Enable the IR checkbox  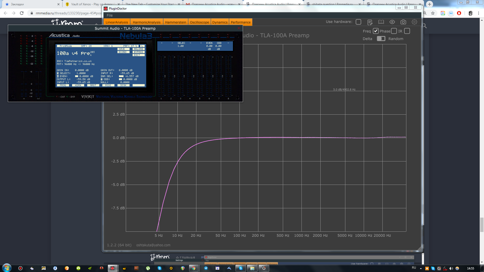tap(407, 31)
